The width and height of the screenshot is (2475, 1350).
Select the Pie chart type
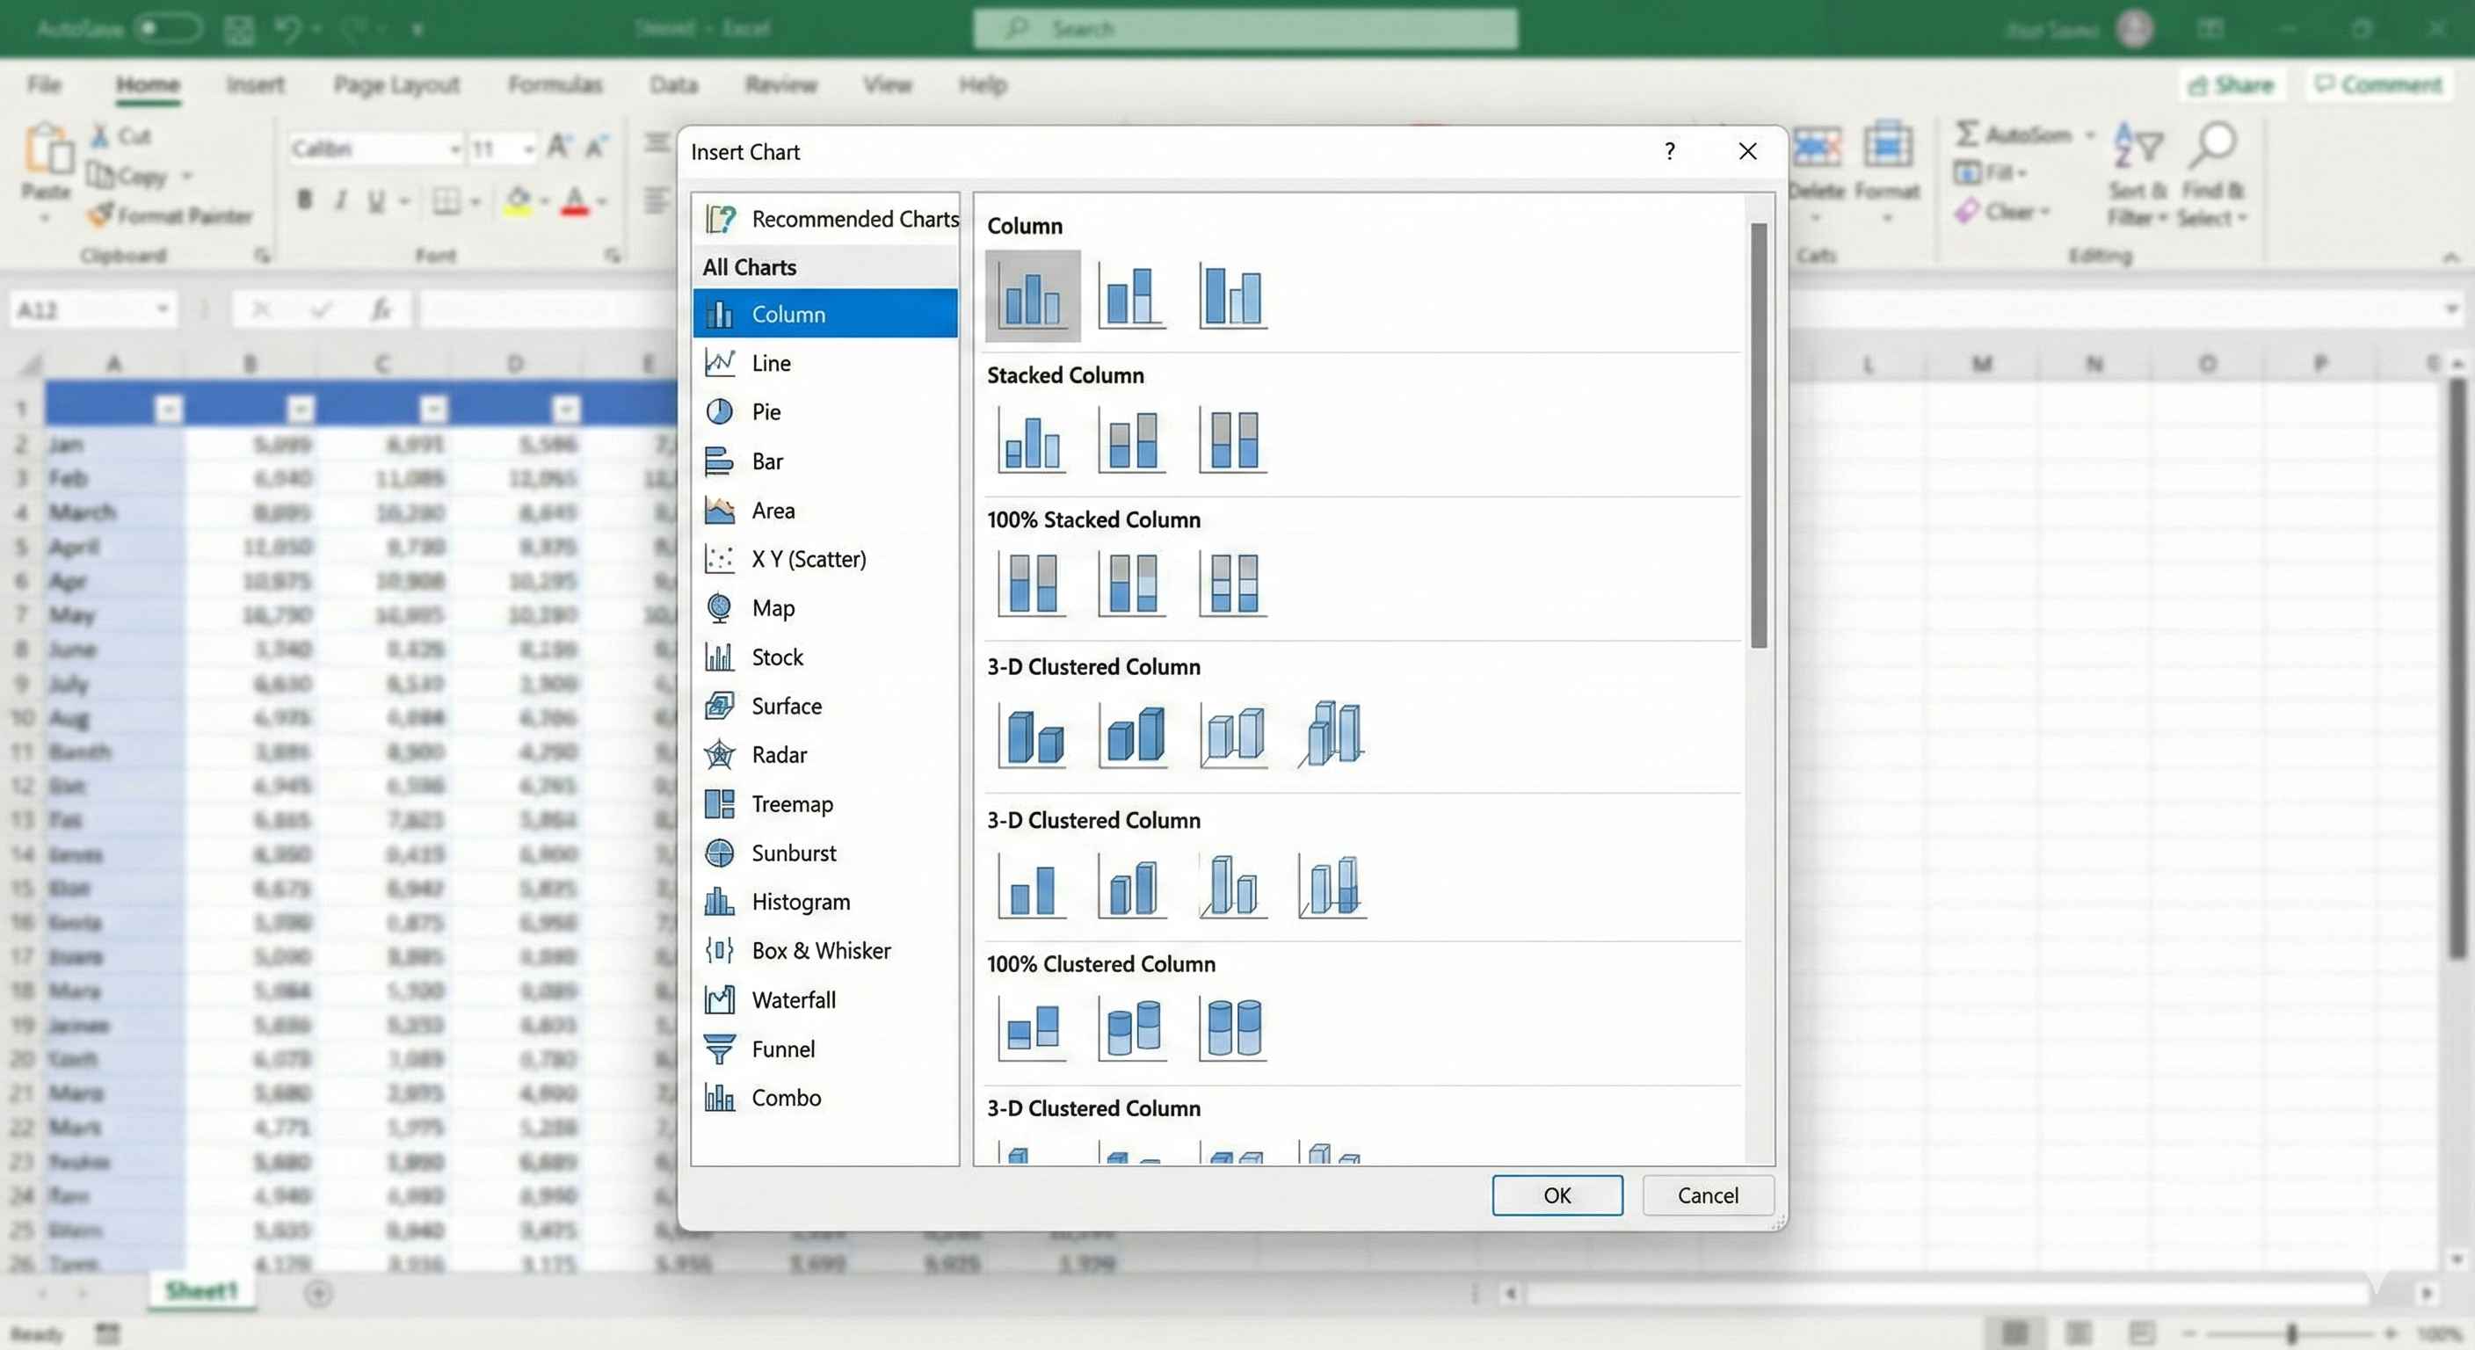coord(766,411)
